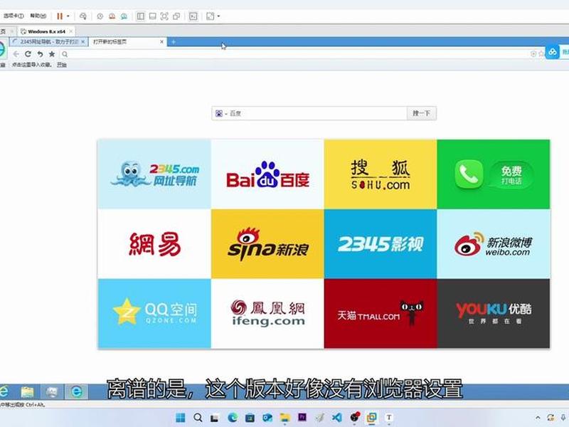Close the Windows 8.x x64 VM tab
This screenshot has width=569, height=427.
click(71, 31)
